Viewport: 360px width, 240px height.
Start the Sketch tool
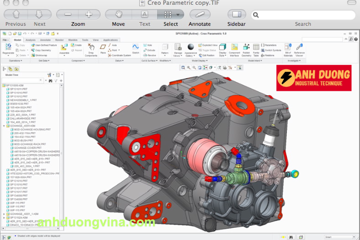135,48
